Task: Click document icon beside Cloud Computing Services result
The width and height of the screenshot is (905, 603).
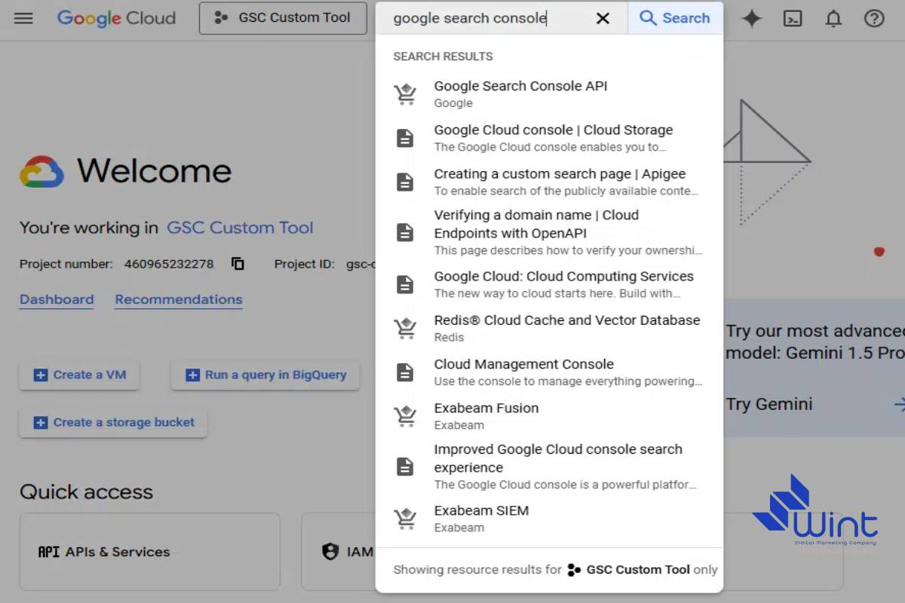Action: tap(405, 284)
